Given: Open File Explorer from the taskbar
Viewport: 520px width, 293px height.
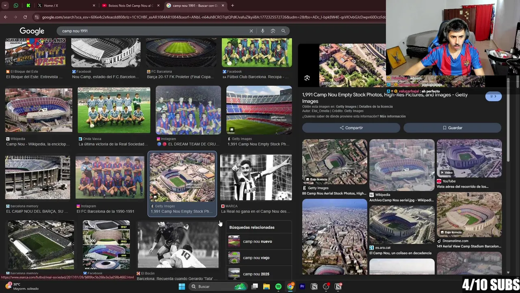Looking at the screenshot, I should [x=266, y=286].
